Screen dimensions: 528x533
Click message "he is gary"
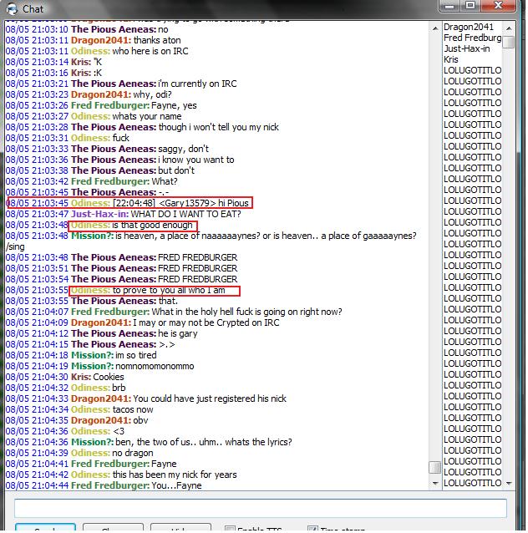pyautogui.click(x=178, y=333)
